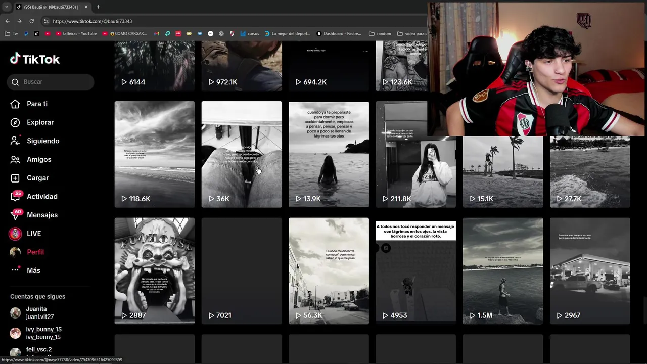The image size is (647, 364).
Task: Click the browser forward arrow
Action: (x=19, y=21)
